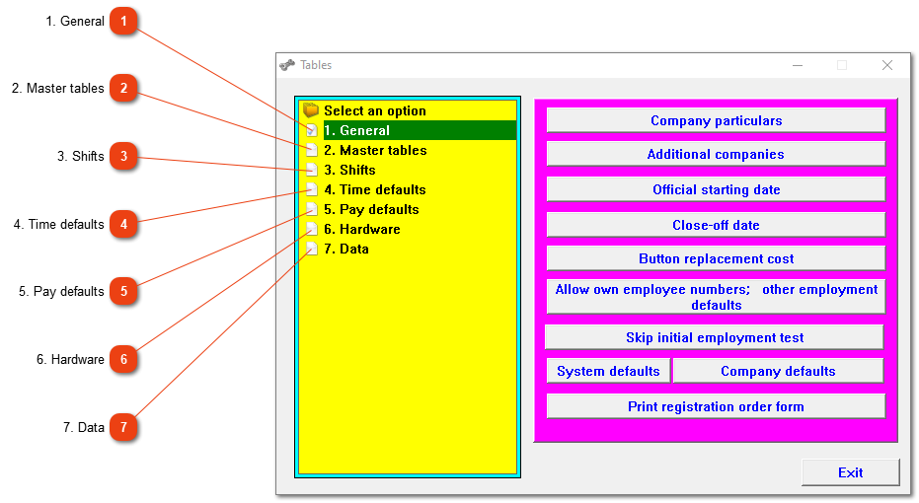Open Button replacement cost settings
This screenshot has width=919, height=503.
pos(716,258)
